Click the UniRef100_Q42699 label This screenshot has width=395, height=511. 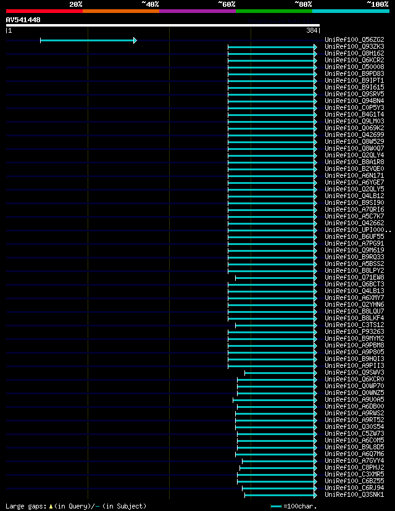coord(354,135)
